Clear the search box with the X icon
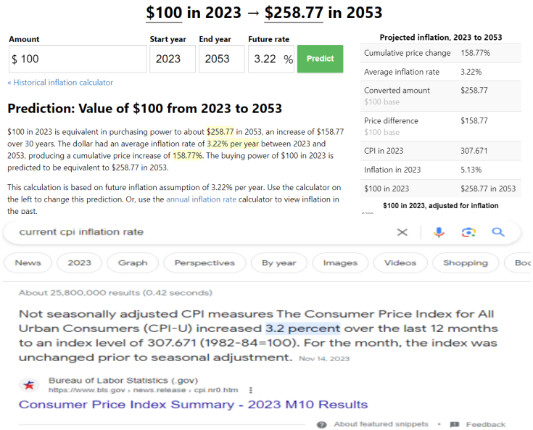The height and width of the screenshot is (430, 533). click(402, 232)
